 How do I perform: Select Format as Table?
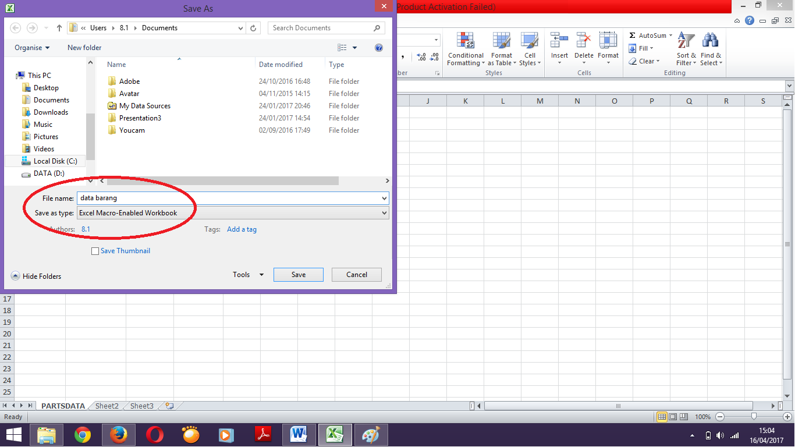click(x=501, y=50)
